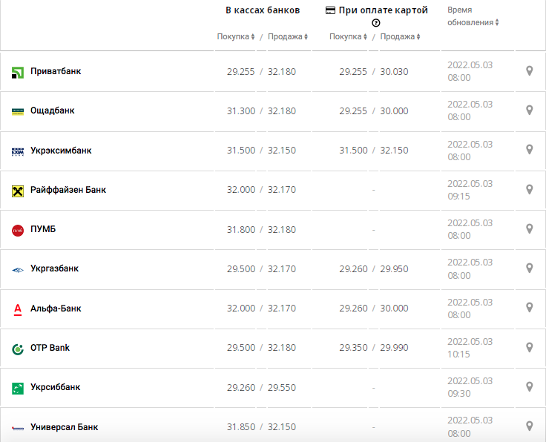Click the Укрсиббанк map pin icon

529,387
